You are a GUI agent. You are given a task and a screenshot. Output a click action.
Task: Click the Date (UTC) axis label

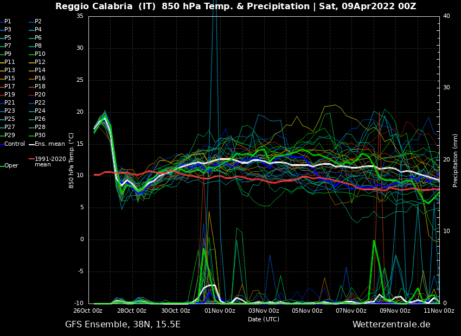264,320
